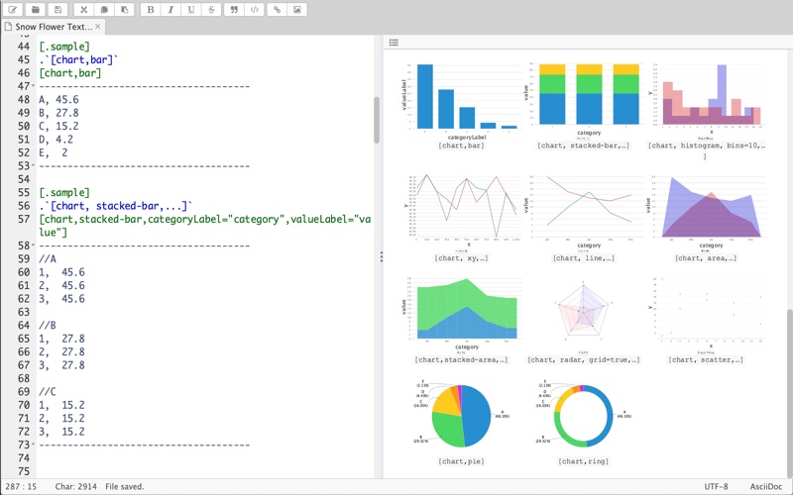Image resolution: width=793 pixels, height=495 pixels.
Task: Select the area chart preview image
Action: pos(706,213)
